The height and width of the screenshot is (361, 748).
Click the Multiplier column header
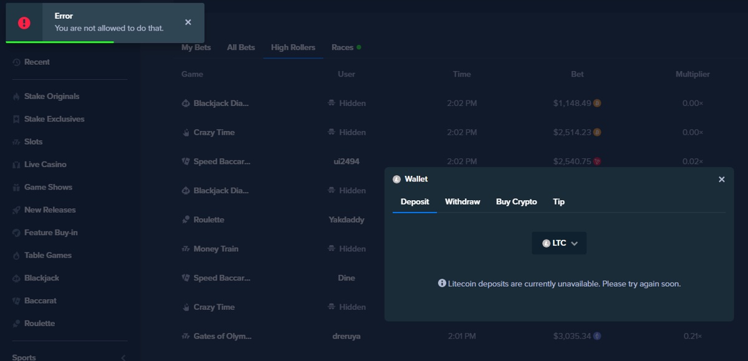(x=693, y=74)
